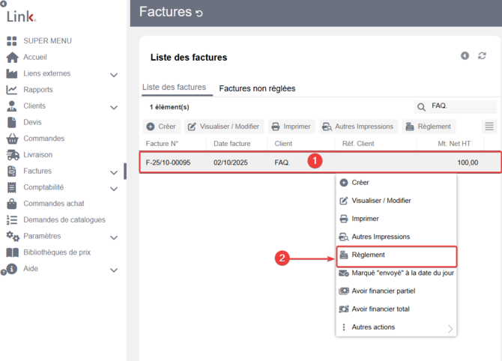Image resolution: width=502 pixels, height=361 pixels.
Task: Open Devis label in the sidebar
Action: [32, 122]
